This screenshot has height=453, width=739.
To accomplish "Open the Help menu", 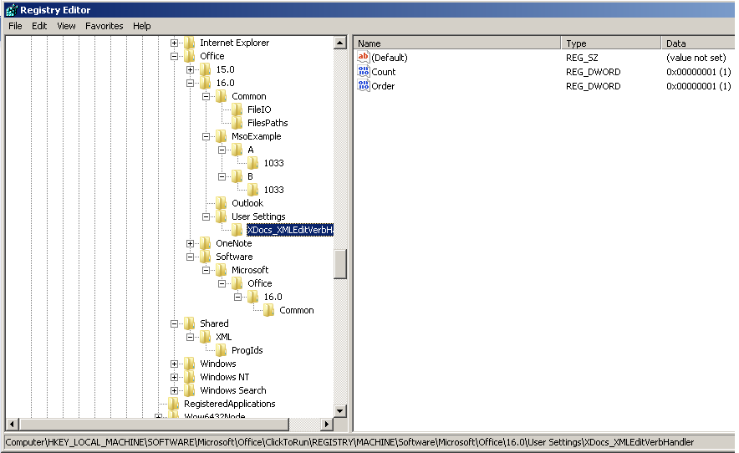I will (x=141, y=26).
